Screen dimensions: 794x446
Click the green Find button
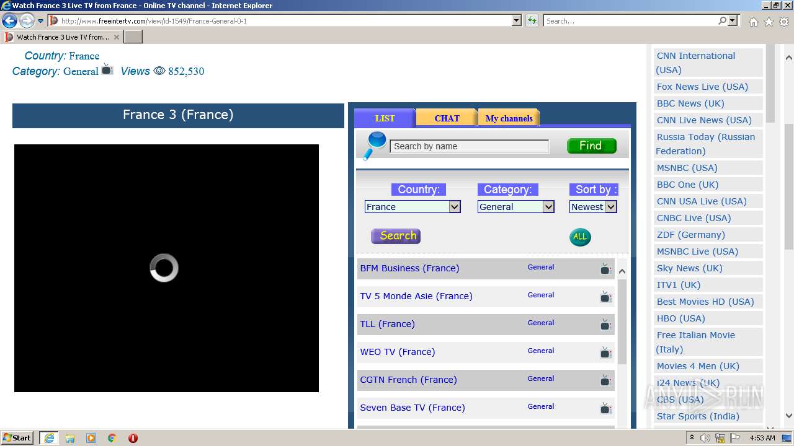[592, 146]
